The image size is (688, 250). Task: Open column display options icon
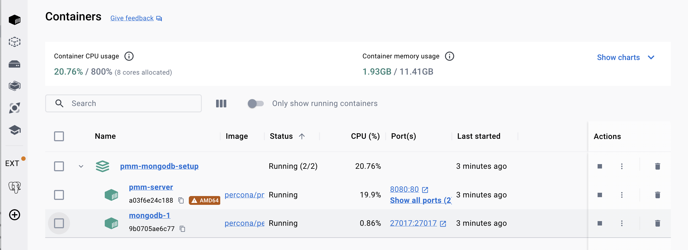click(221, 104)
